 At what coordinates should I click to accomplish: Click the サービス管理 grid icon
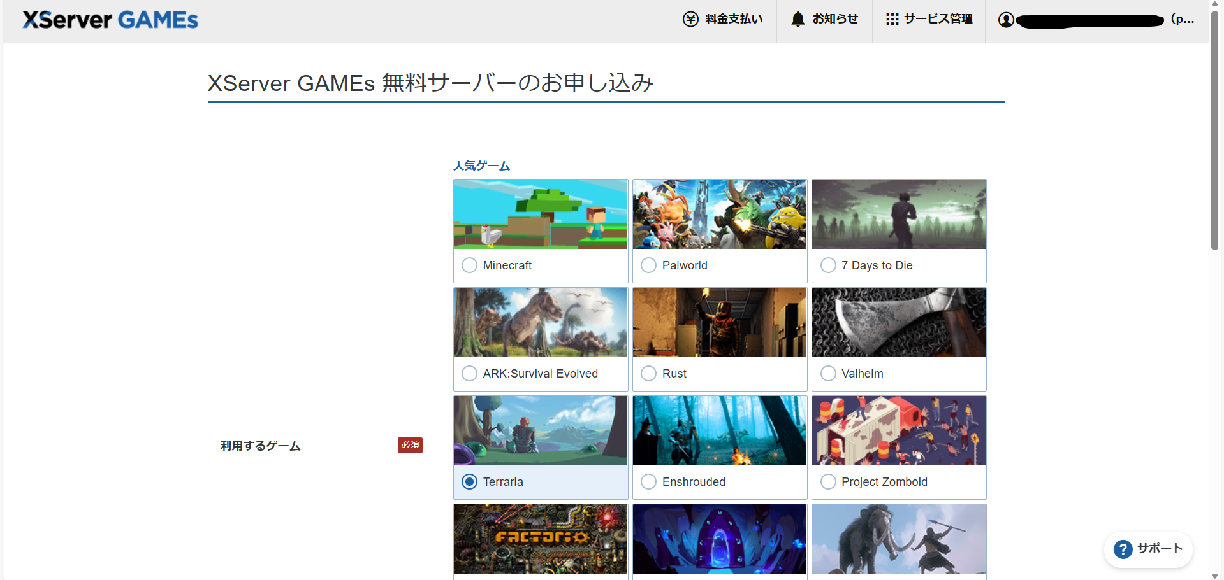click(892, 19)
